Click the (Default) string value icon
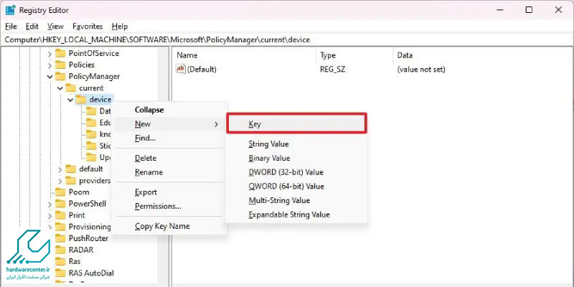 [181, 69]
